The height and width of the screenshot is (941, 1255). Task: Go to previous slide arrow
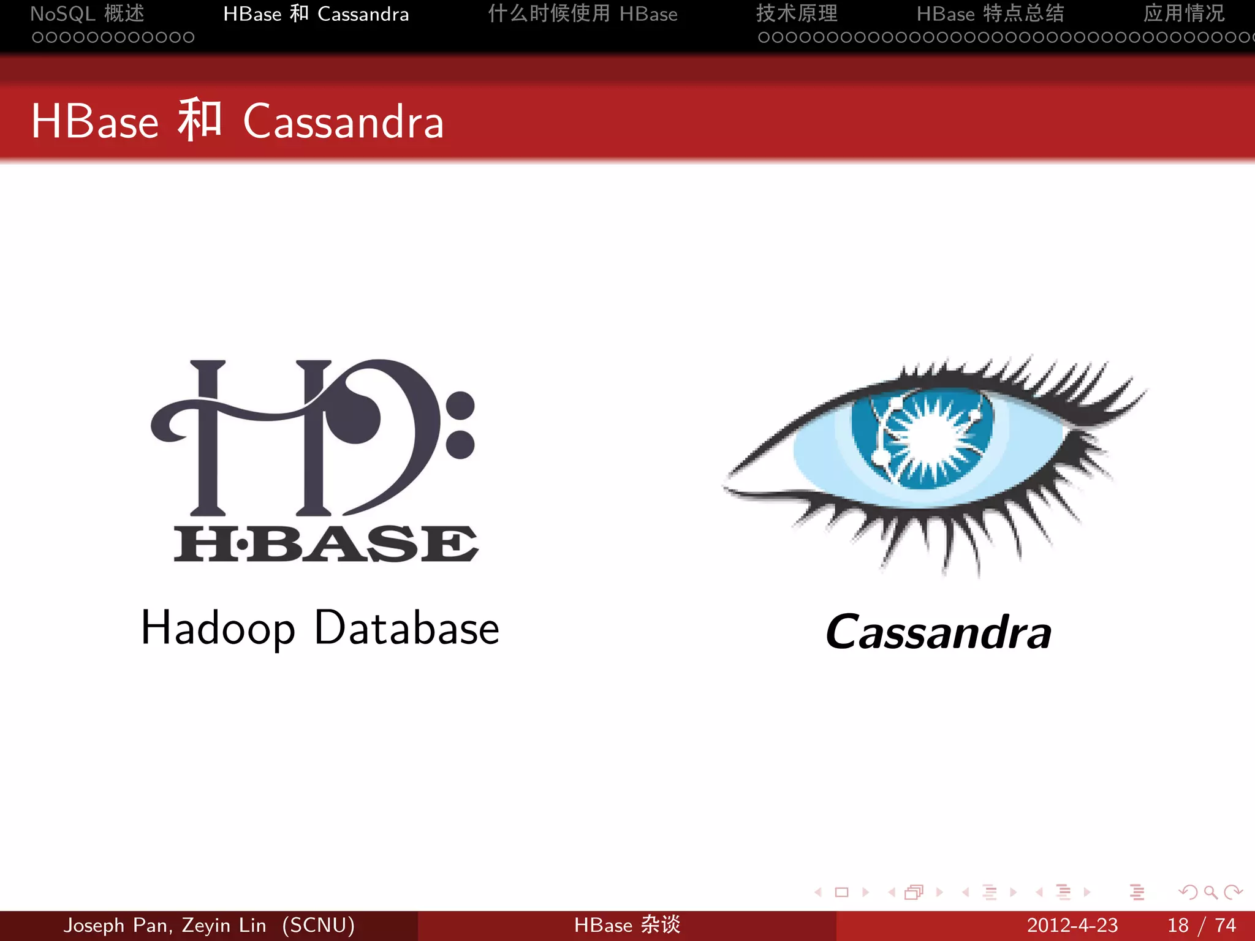tap(818, 892)
